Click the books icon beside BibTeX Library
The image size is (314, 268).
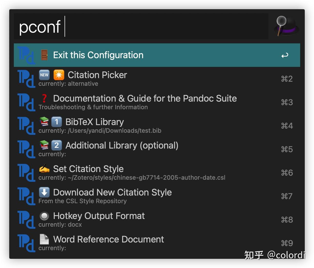(44, 122)
